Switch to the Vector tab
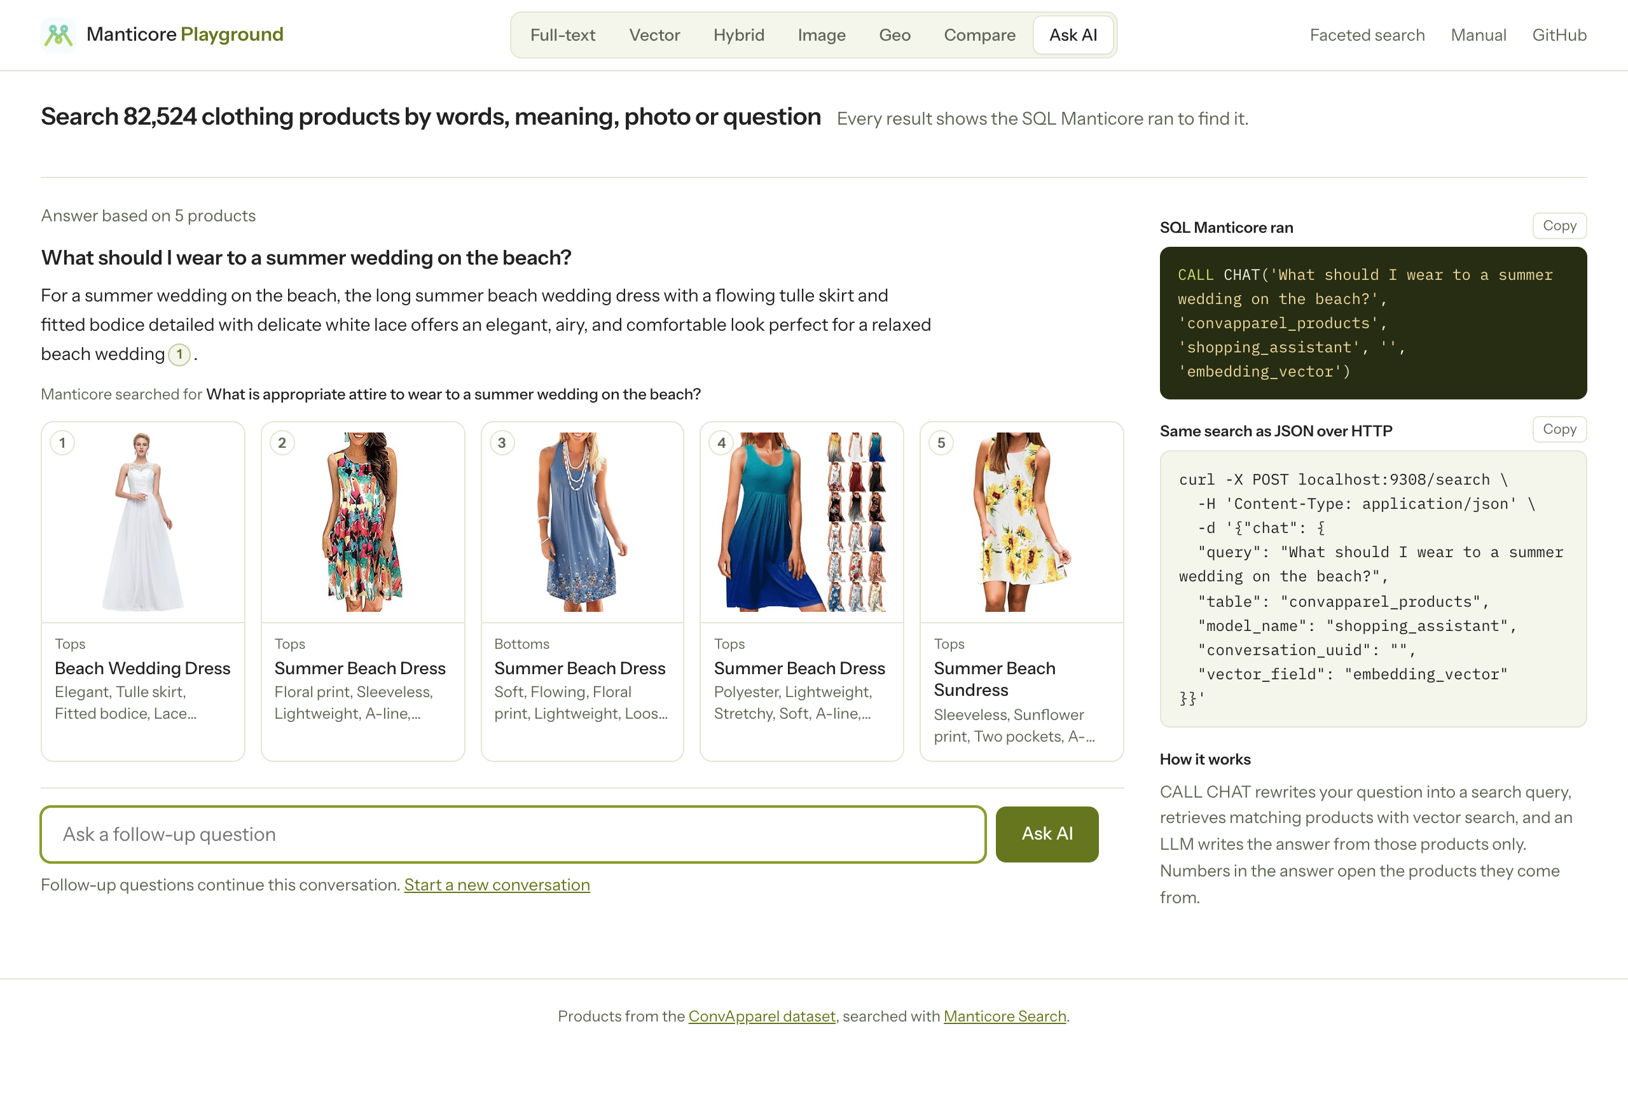The height and width of the screenshot is (1094, 1628). pos(654,35)
